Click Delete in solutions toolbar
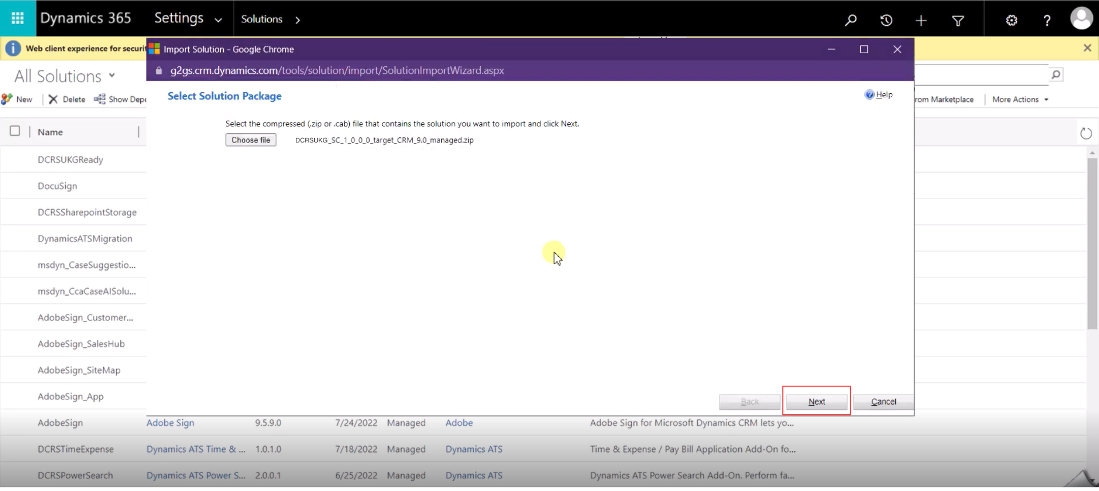Screen dimensions: 1099x491 click(x=67, y=99)
